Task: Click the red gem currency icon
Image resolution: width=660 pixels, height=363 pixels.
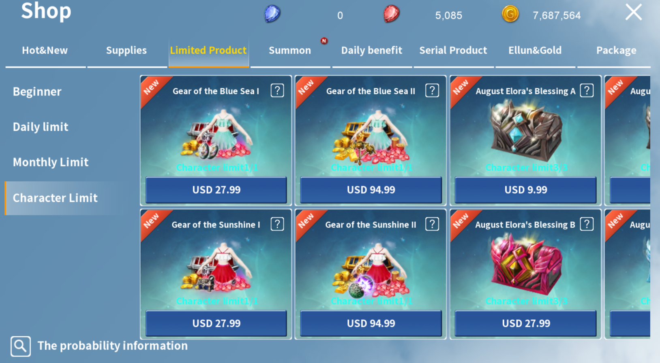Action: tap(391, 14)
